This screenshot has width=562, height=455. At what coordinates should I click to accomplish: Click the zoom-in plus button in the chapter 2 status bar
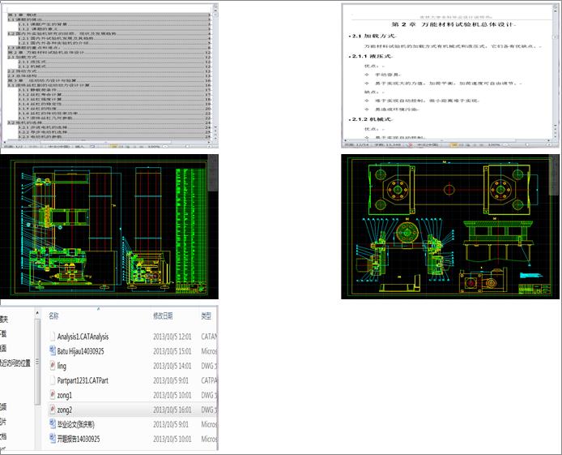(x=549, y=144)
